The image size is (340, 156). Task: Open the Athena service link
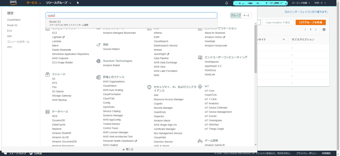[x=158, y=33]
